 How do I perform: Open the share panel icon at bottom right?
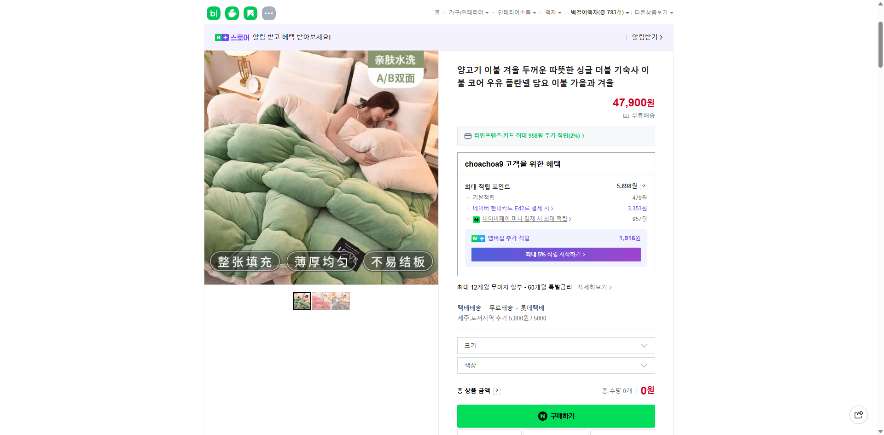coord(859,414)
